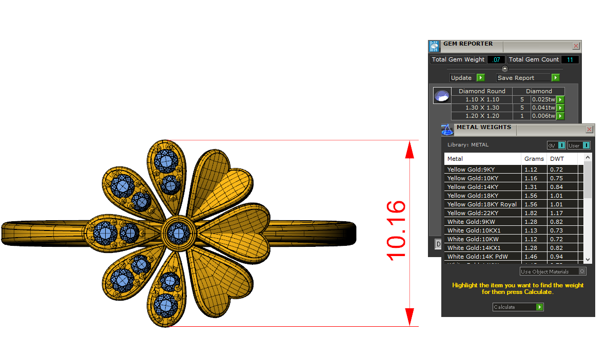Click the Grams column header

click(x=534, y=159)
